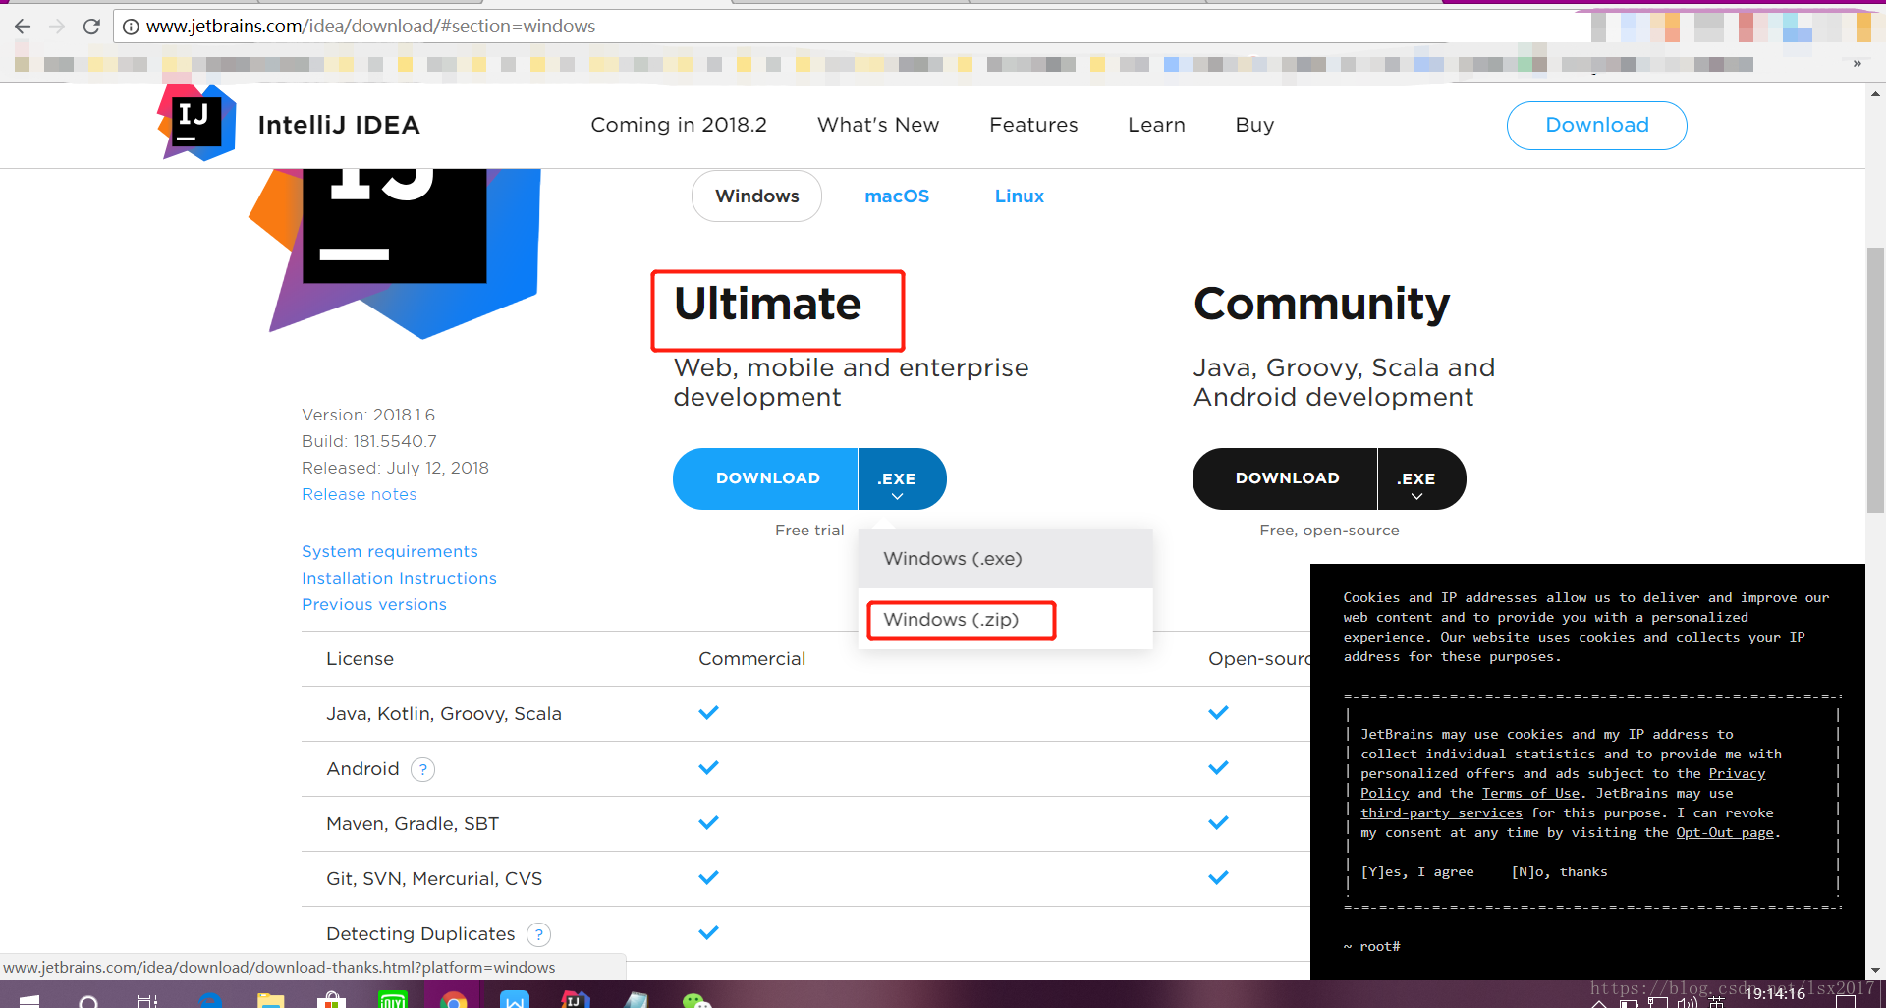The height and width of the screenshot is (1008, 1886).
Task: Choose Windows (.zip) from dropdown
Action: 1005,619
